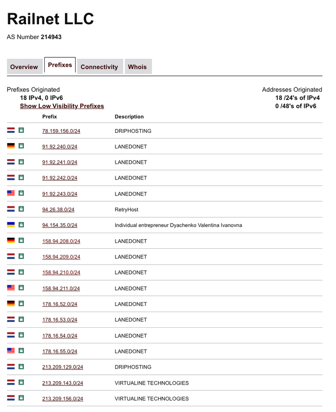Open prefix 213.209.156.0/24 link
The image size is (336, 412).
pyautogui.click(x=62, y=399)
